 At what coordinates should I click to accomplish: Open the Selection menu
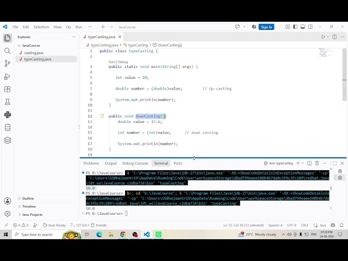pos(41,27)
